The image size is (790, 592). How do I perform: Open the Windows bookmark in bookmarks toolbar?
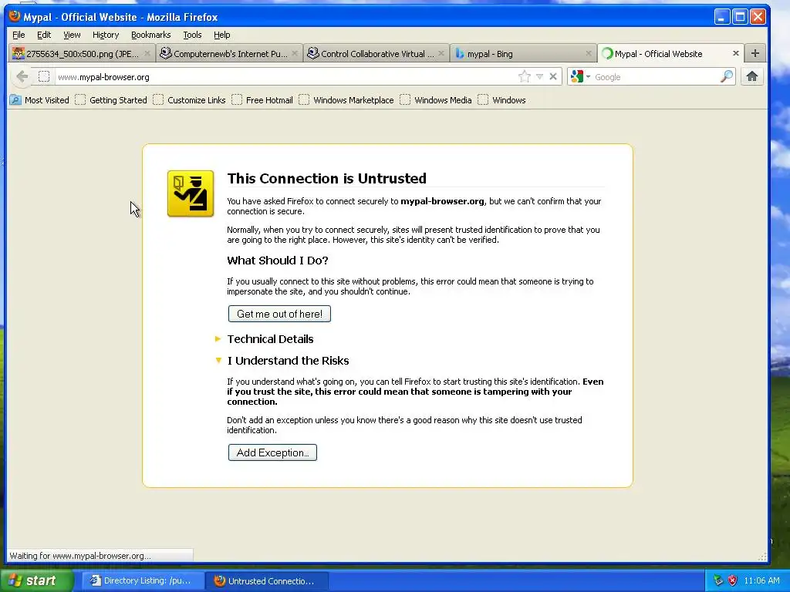[501, 100]
